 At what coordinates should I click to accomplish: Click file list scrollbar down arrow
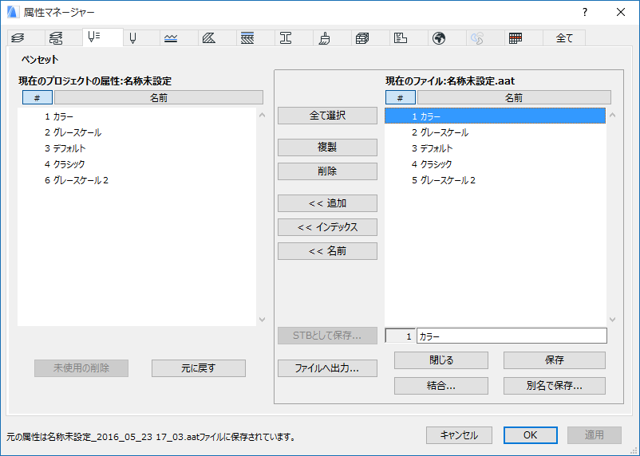[x=612, y=320]
